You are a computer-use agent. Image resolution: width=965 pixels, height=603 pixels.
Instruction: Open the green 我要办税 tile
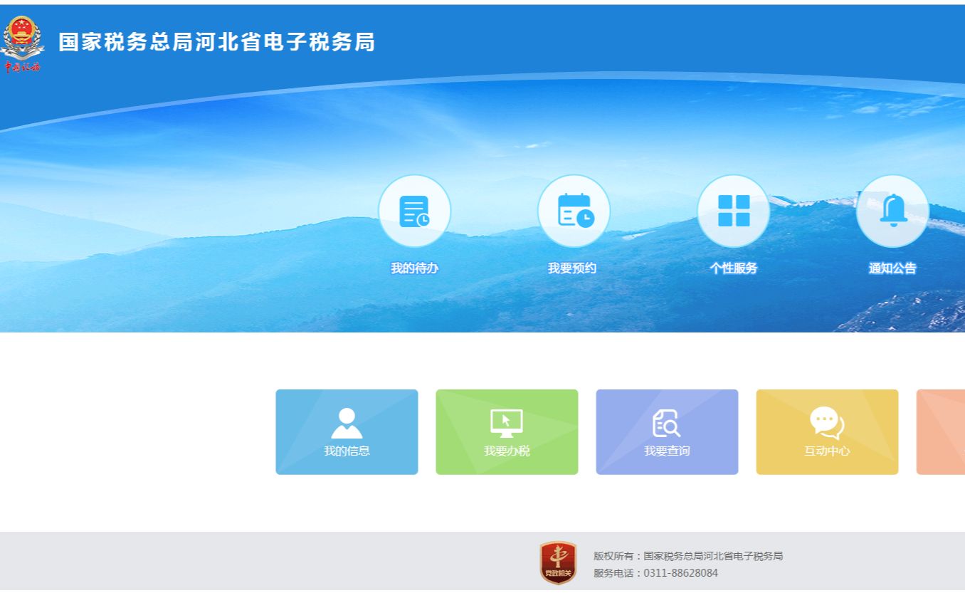507,431
